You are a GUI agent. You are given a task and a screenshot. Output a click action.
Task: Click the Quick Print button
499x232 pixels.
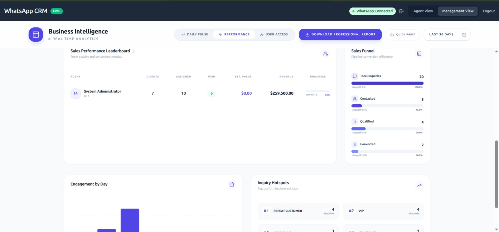[403, 35]
